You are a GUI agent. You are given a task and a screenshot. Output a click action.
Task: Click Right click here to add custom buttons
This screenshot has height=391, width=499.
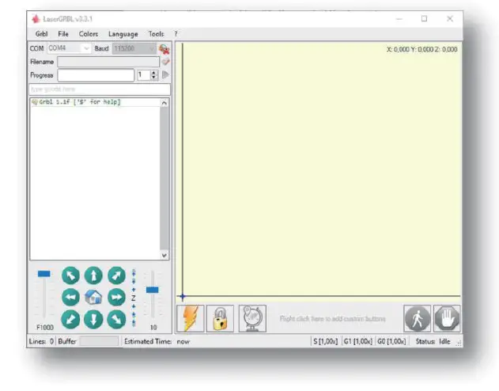333,319
